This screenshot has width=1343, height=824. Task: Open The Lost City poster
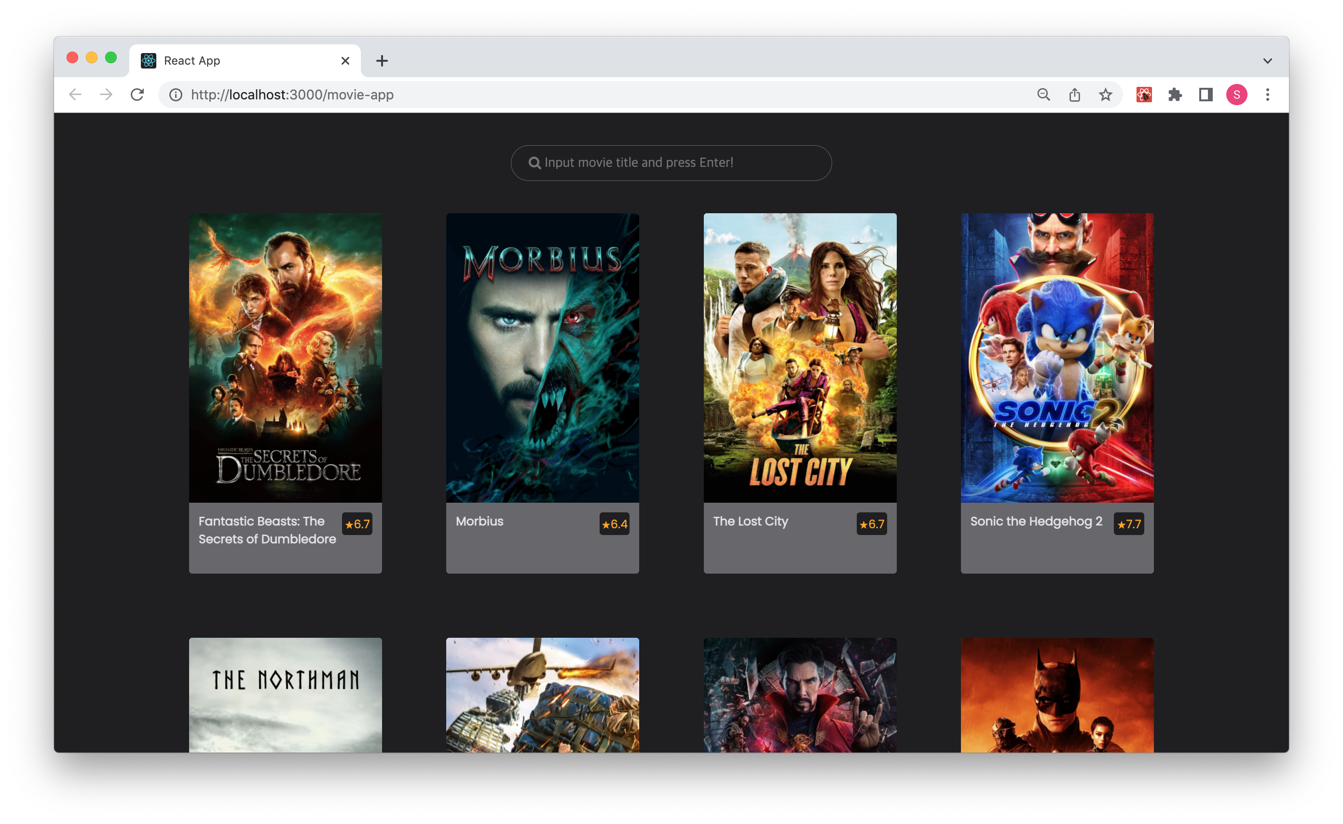click(800, 357)
